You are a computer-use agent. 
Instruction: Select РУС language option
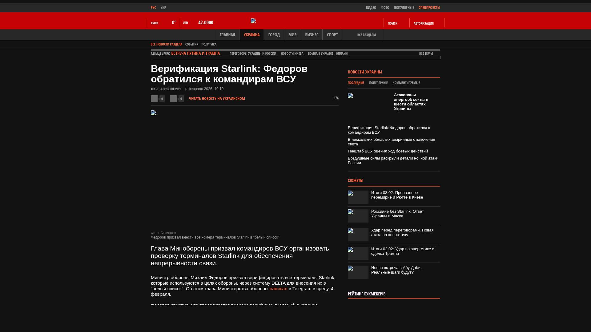click(153, 7)
